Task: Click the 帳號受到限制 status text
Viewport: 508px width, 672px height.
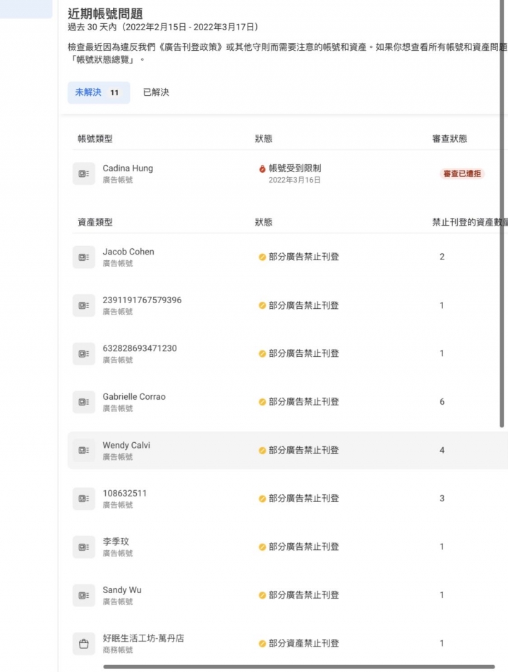Action: [x=295, y=169]
